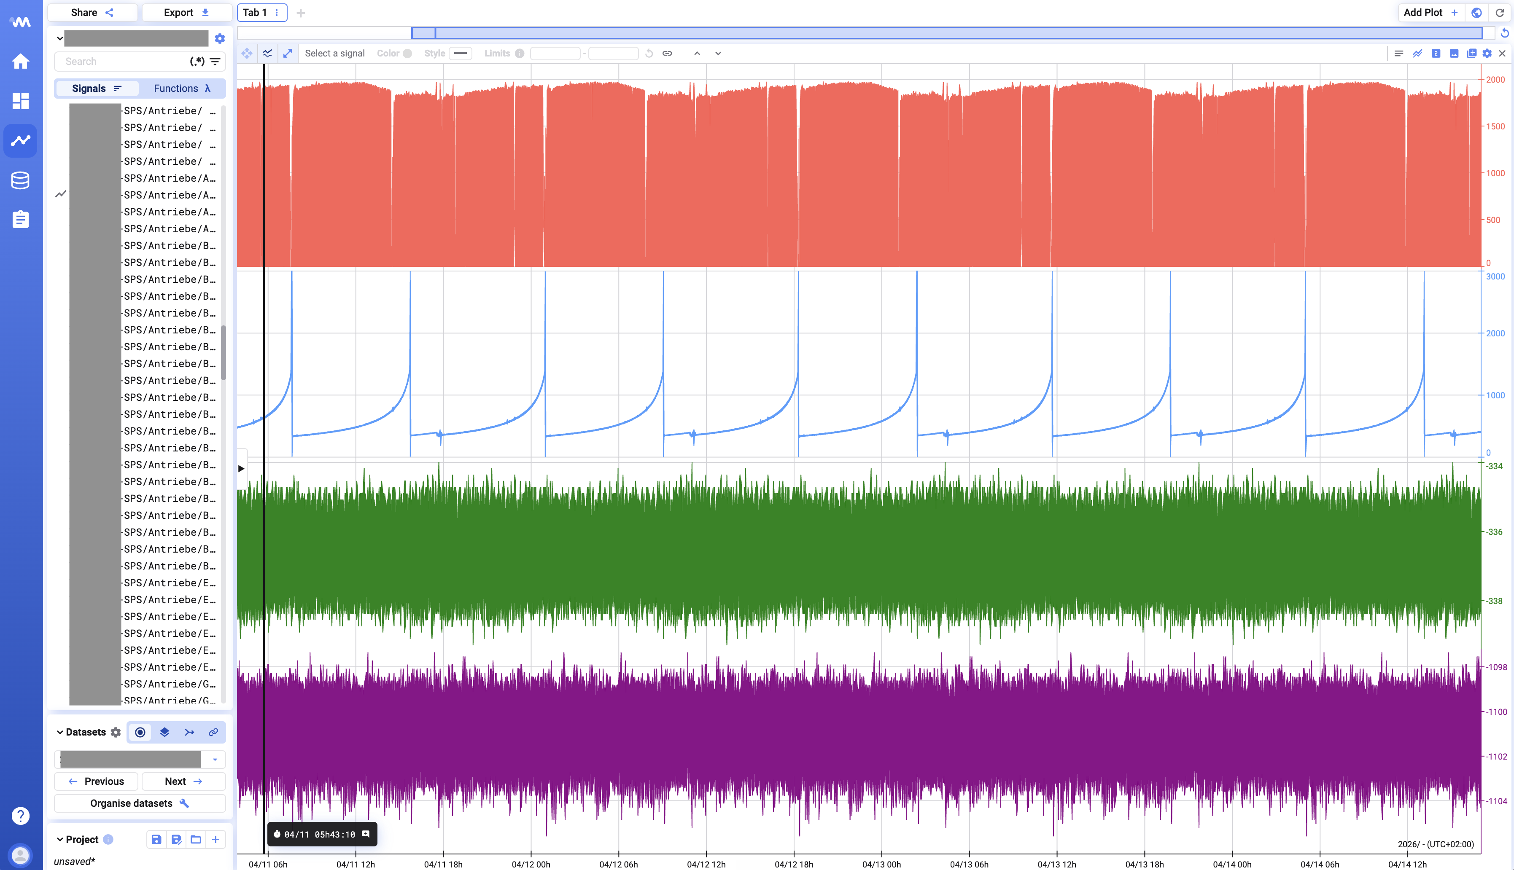The image size is (1514, 870).
Task: Go to the Previous dataset
Action: 96,781
